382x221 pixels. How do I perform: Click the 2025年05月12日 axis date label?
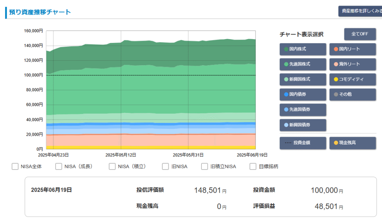tap(120, 155)
